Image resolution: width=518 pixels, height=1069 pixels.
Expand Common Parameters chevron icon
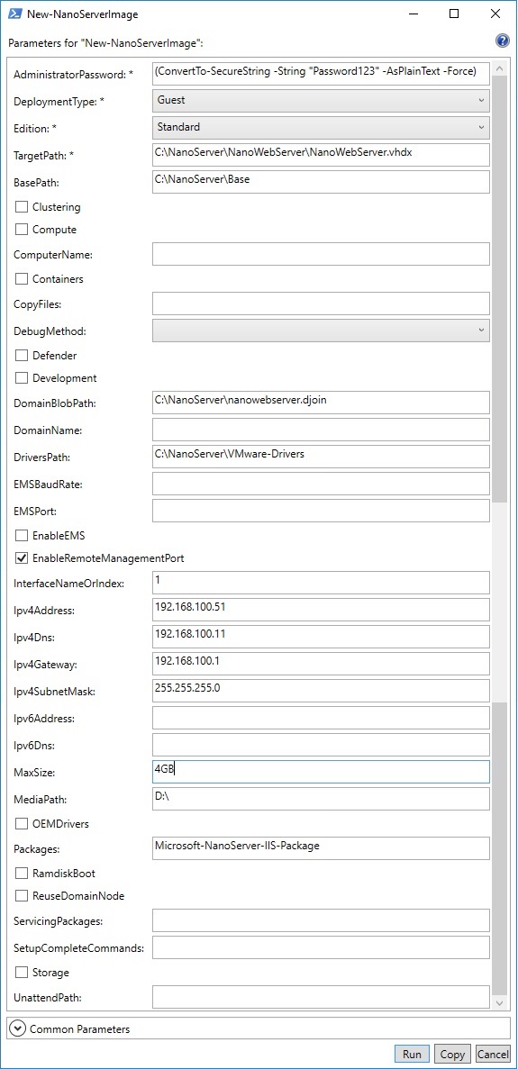(x=18, y=1028)
